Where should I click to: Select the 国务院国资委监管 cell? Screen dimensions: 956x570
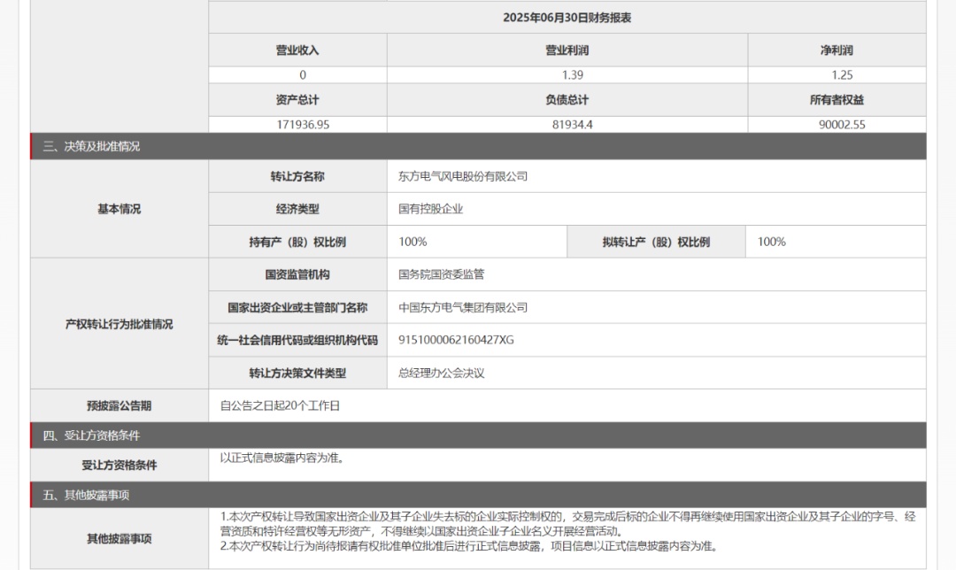coord(442,274)
